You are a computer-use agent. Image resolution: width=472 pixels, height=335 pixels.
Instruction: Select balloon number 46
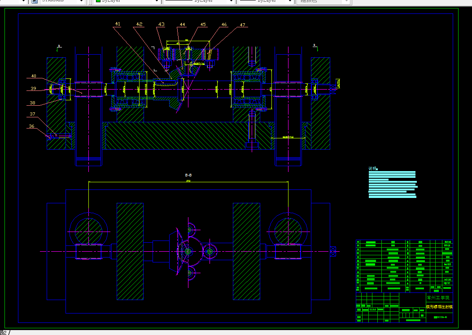pos(224,24)
